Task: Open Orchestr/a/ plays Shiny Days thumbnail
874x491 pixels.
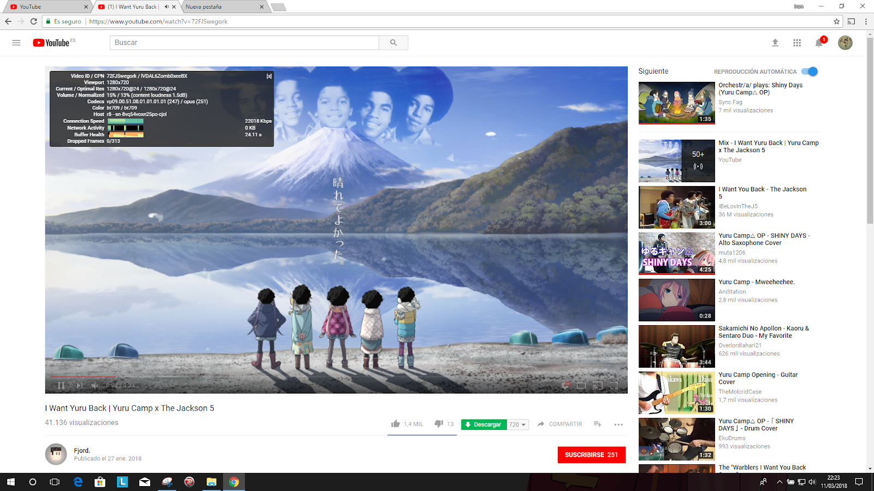Action: click(677, 103)
